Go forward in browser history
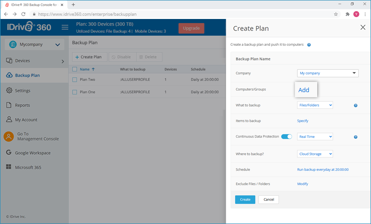 (15, 14)
